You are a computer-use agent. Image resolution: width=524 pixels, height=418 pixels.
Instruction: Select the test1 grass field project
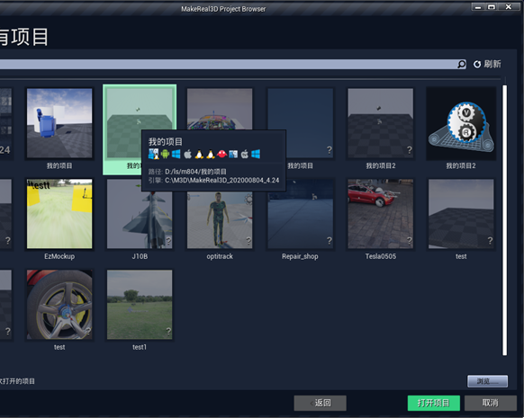point(140,310)
